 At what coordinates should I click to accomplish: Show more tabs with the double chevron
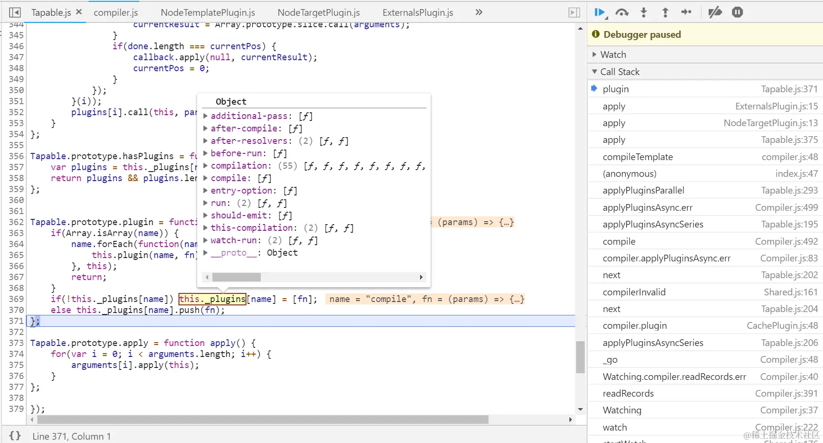(479, 12)
